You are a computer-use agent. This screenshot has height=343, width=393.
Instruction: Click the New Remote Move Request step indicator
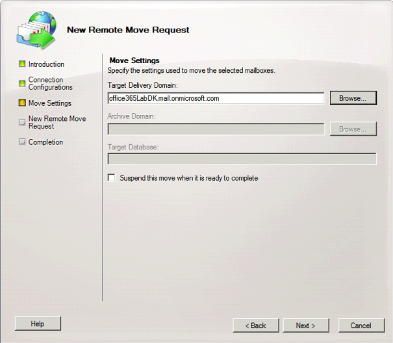pos(22,122)
